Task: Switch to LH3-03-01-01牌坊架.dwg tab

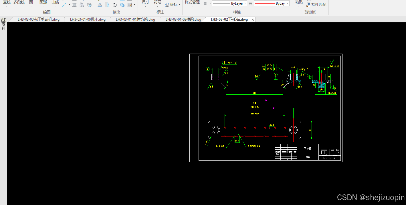Action: click(135, 19)
